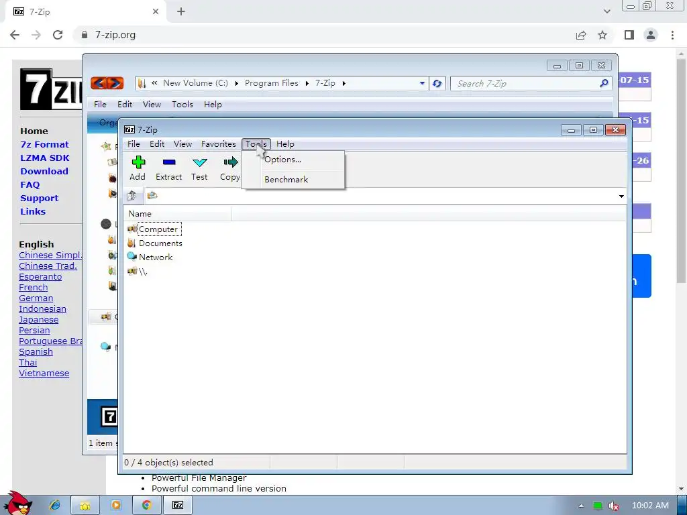Open 7-Zip Favorites menu
This screenshot has height=515, width=687.
[219, 144]
